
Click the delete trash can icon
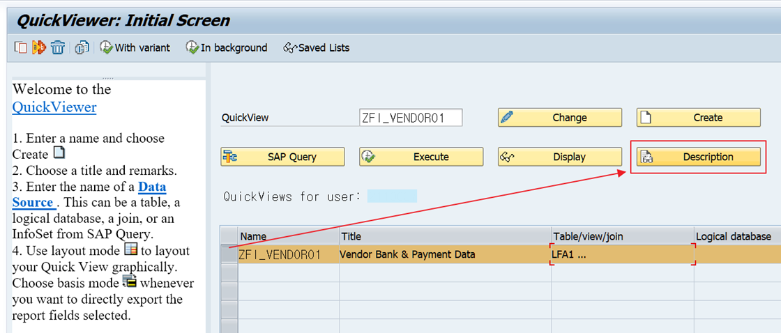(x=58, y=48)
